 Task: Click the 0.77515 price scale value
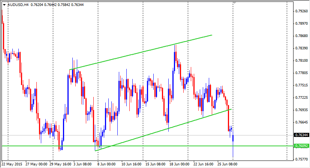301,85
